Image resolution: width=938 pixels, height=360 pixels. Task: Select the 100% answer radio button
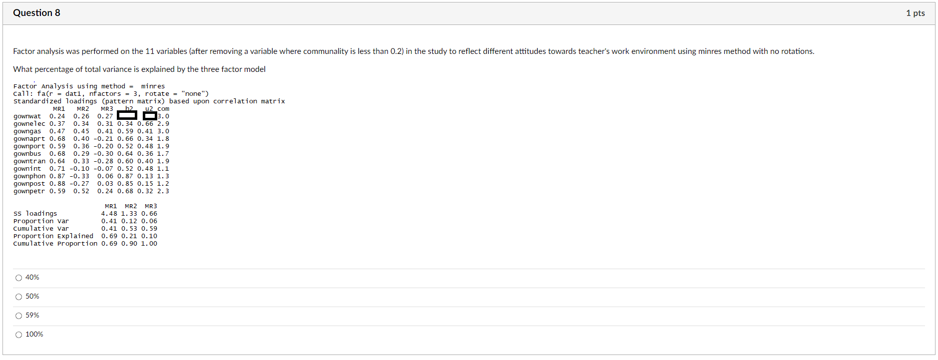[x=18, y=334]
